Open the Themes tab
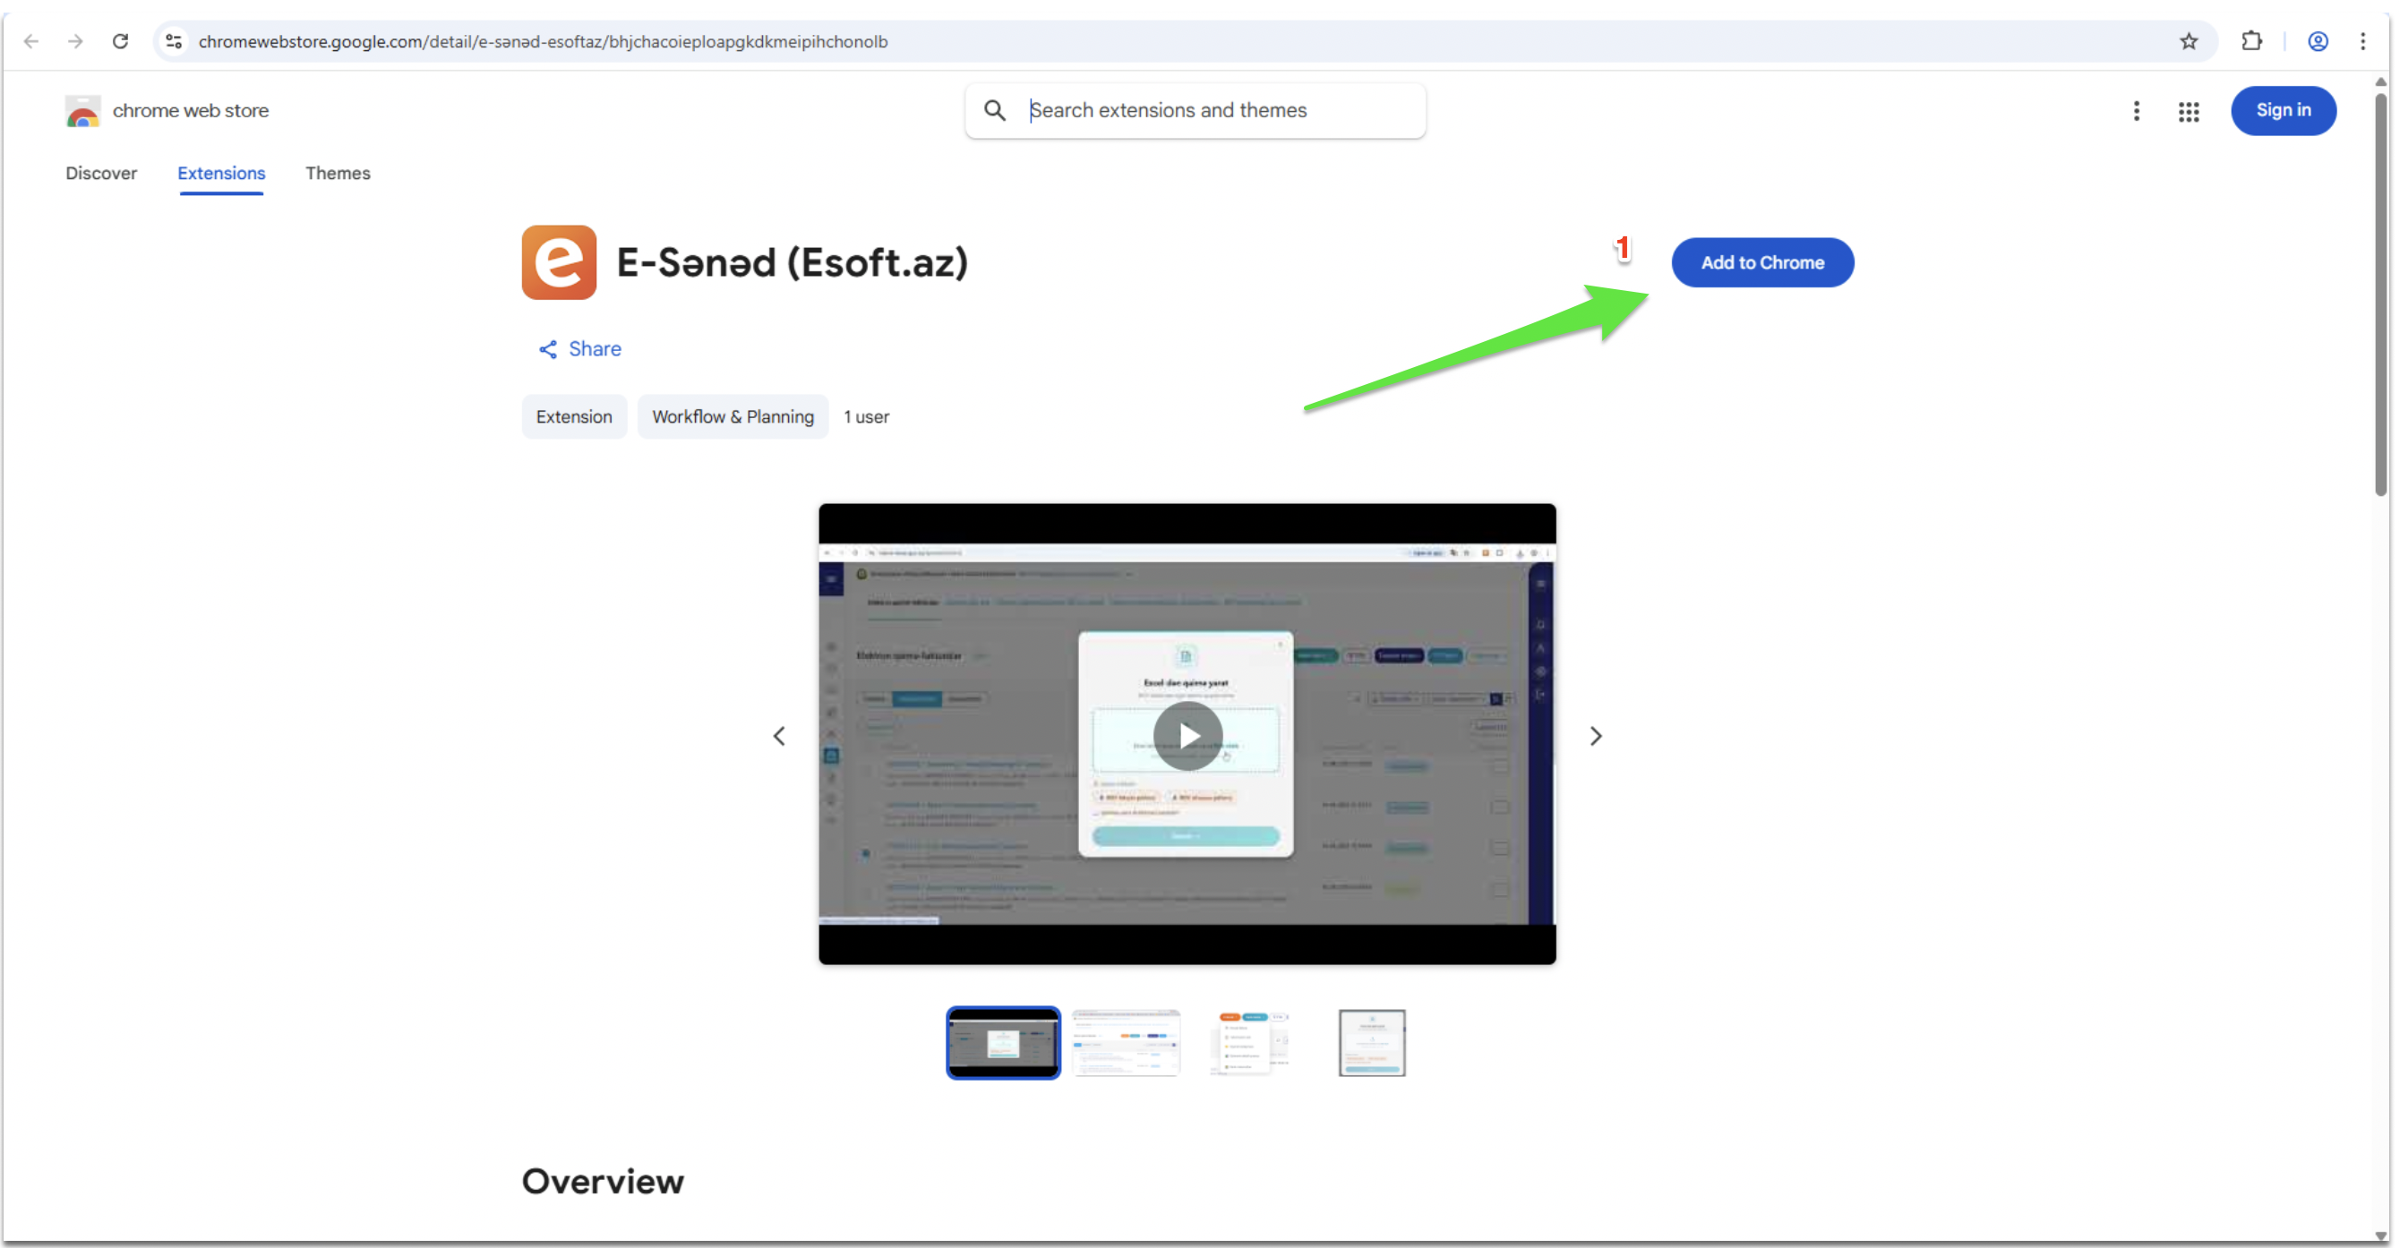This screenshot has width=2400, height=1248. click(339, 173)
